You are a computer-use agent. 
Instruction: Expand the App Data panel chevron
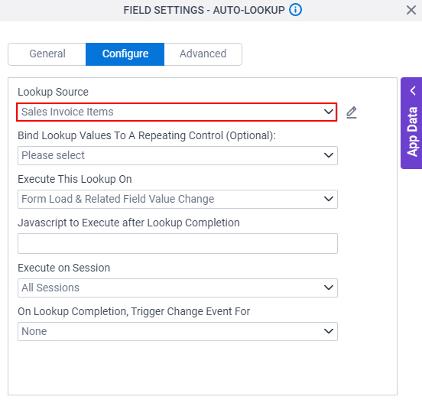[413, 90]
